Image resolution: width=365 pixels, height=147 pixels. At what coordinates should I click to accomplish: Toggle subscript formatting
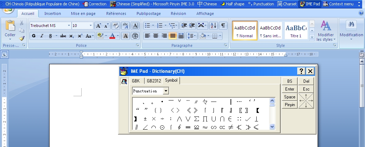tap(72, 36)
